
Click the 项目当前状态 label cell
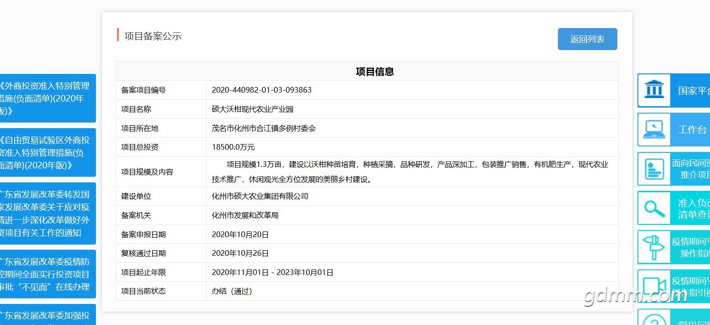pyautogui.click(x=161, y=291)
